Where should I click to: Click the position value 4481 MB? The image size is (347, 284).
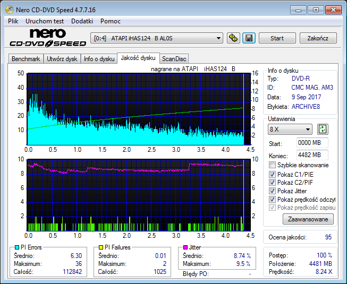coord(320,264)
